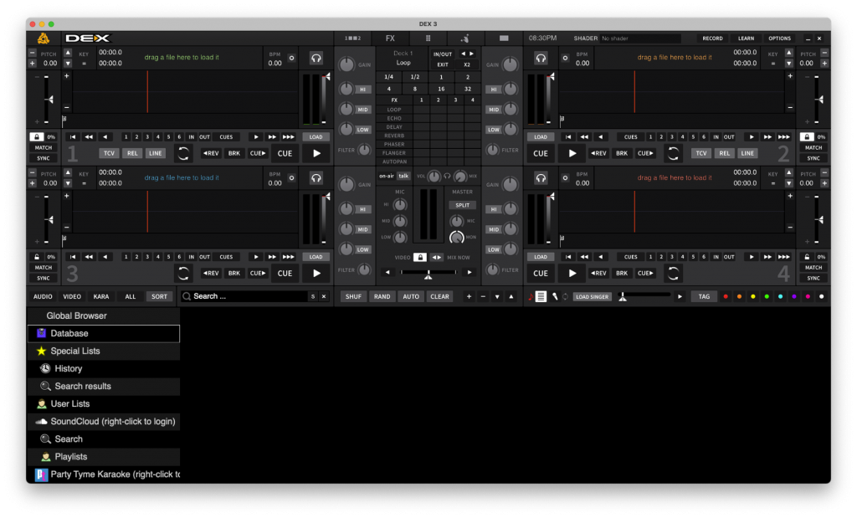Click the deck 4 loop circular-arrows icon
Screen dimensions: 857x518
[674, 273]
